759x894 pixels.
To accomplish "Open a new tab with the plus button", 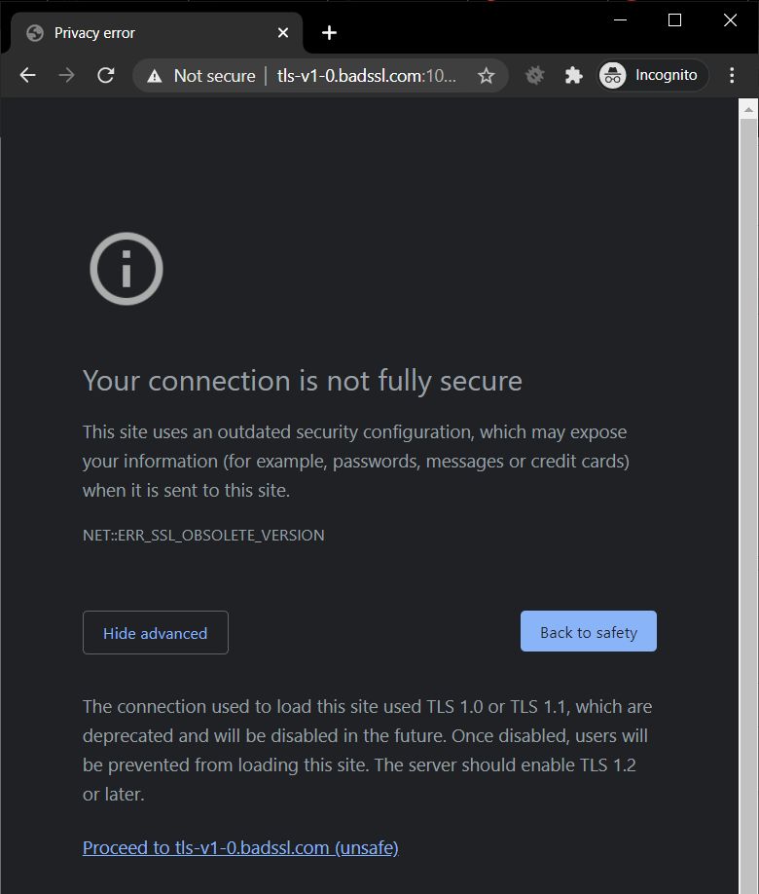I will 329,32.
